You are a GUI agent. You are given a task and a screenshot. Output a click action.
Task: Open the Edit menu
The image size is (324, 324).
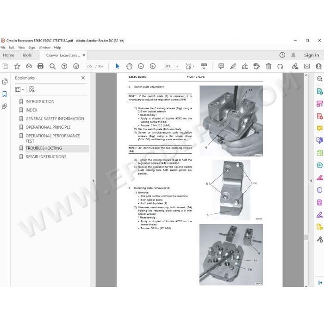pyautogui.click(x=12, y=47)
